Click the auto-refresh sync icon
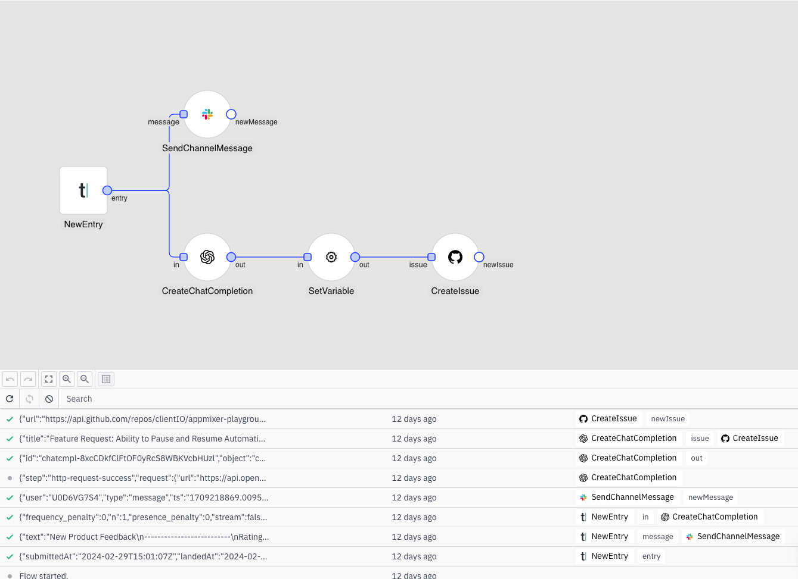798x579 pixels. tap(29, 399)
